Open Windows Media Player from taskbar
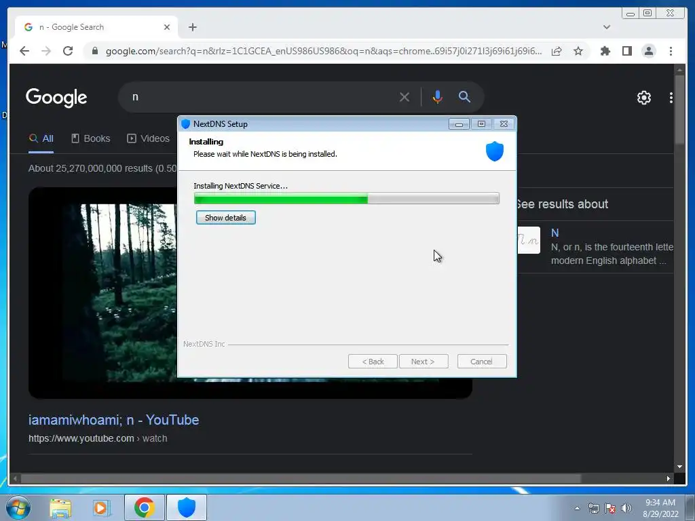 click(102, 508)
